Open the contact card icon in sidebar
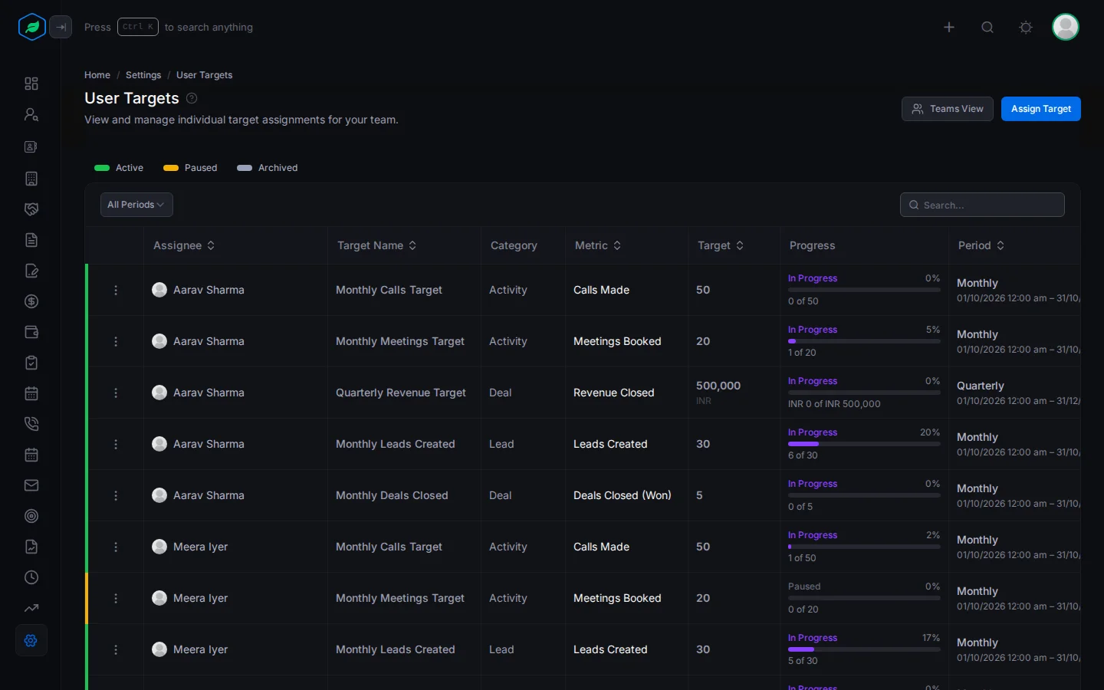This screenshot has height=690, width=1104. (31, 146)
